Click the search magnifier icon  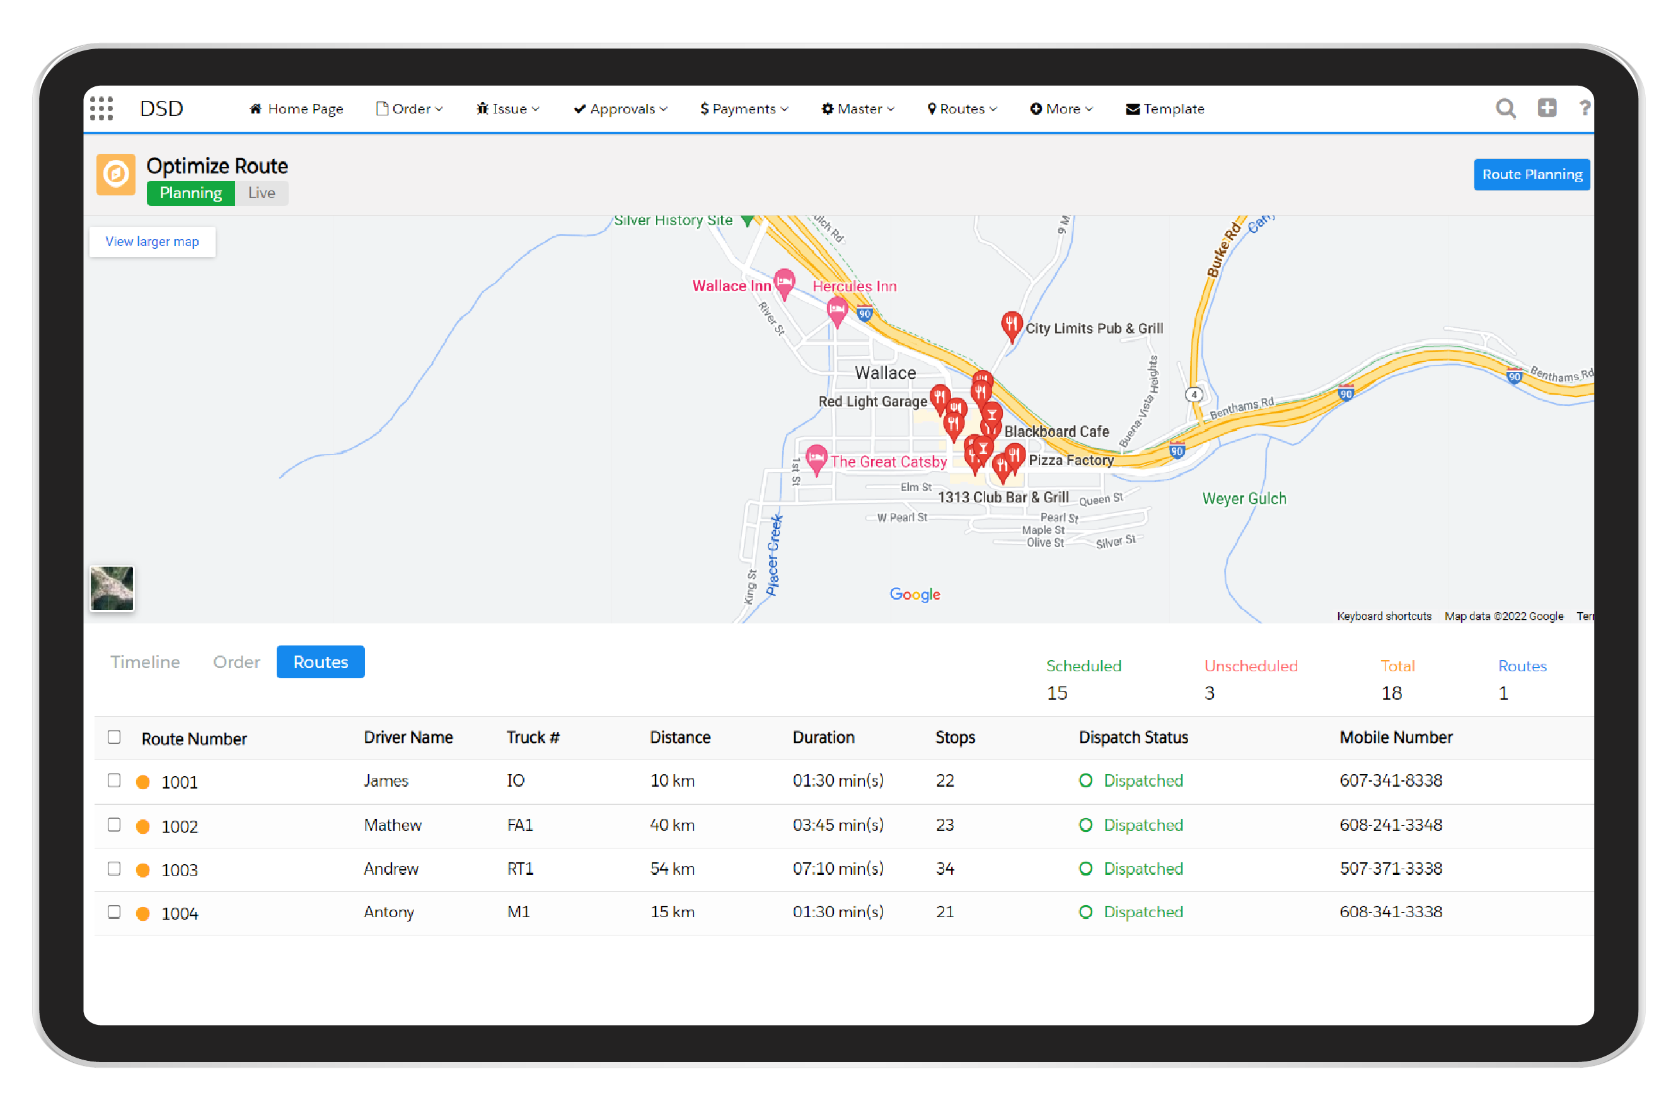(x=1506, y=108)
